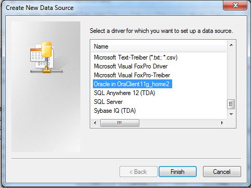Image resolution: width=251 pixels, height=188 pixels.
Task: Close the Create New Data Source dialog
Action: point(235,5)
